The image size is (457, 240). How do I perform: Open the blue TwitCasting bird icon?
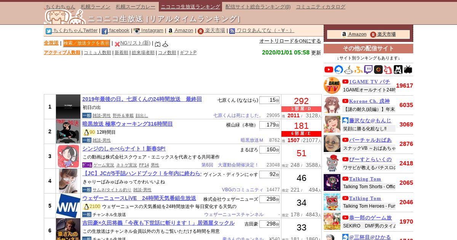tap(339, 69)
